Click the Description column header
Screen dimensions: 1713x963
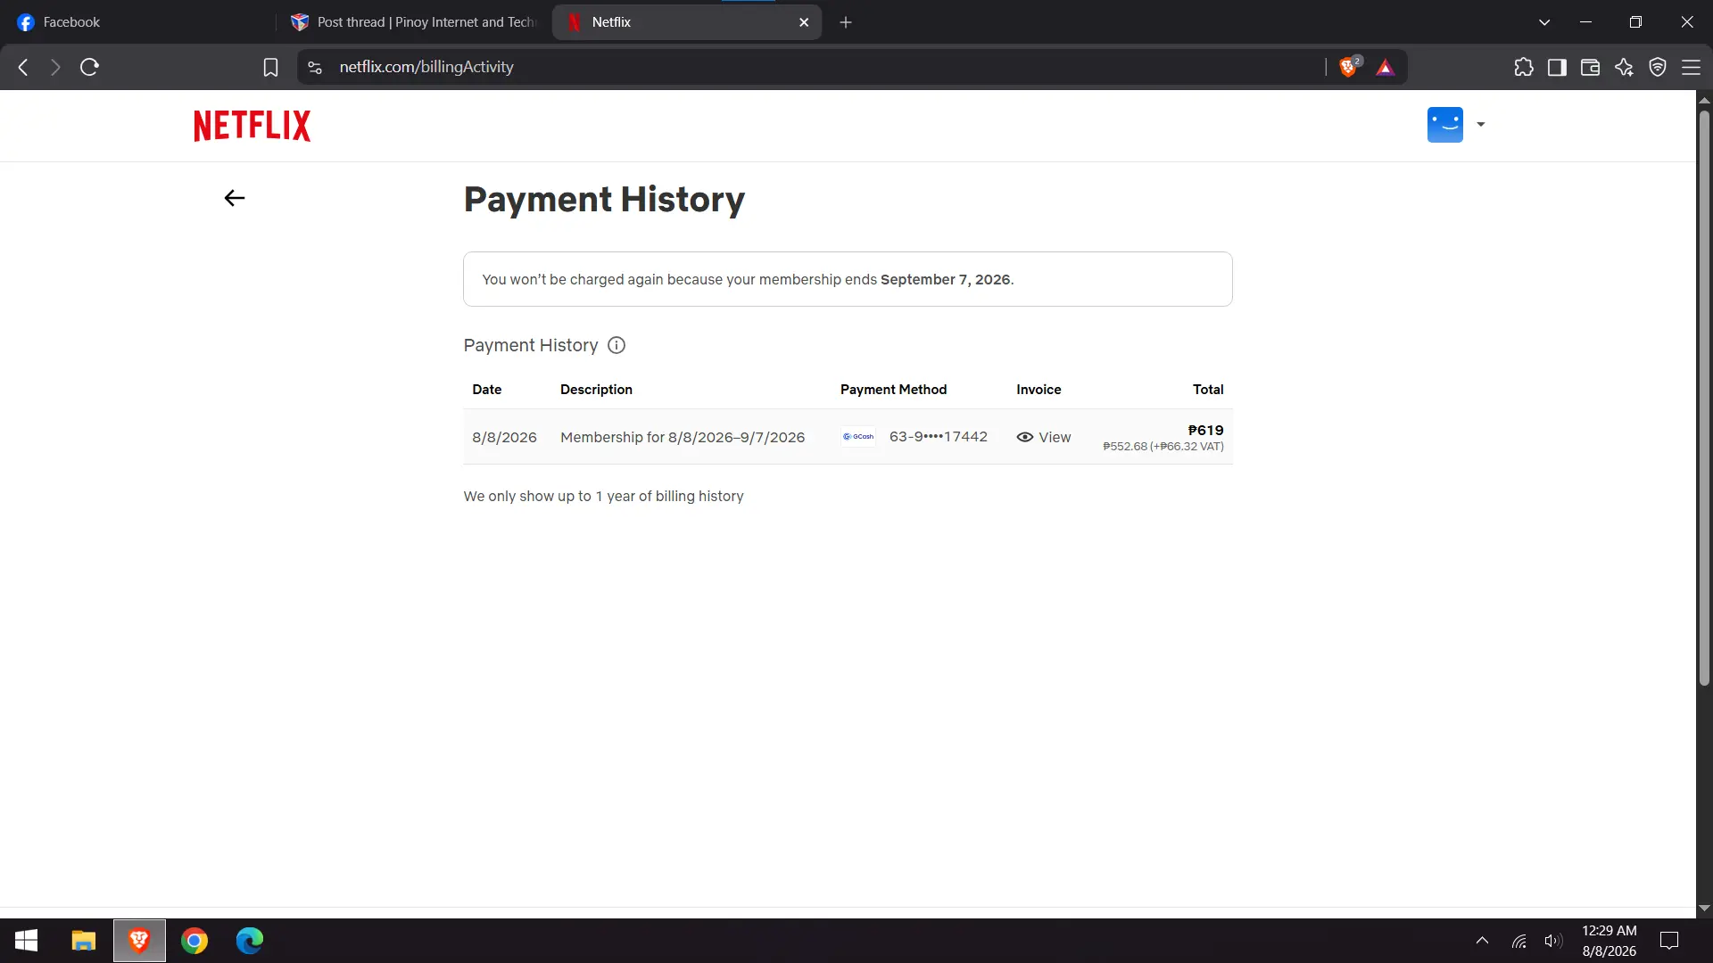596,390
